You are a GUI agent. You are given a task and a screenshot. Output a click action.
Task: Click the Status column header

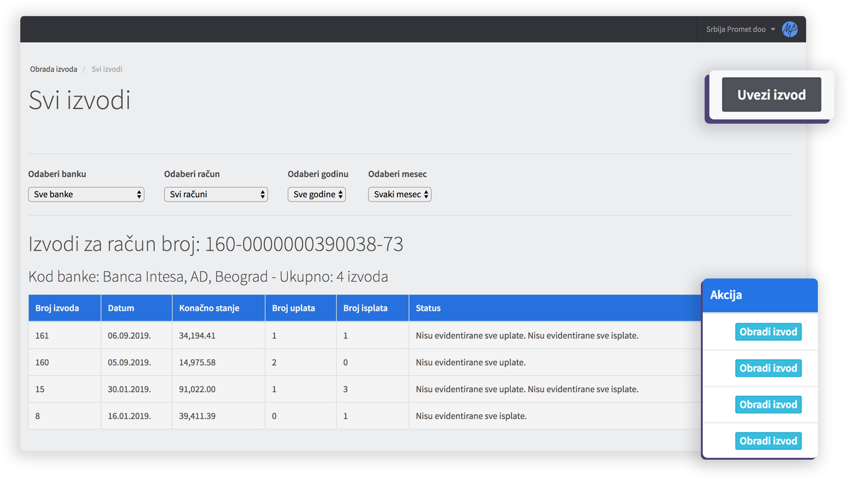click(x=428, y=308)
